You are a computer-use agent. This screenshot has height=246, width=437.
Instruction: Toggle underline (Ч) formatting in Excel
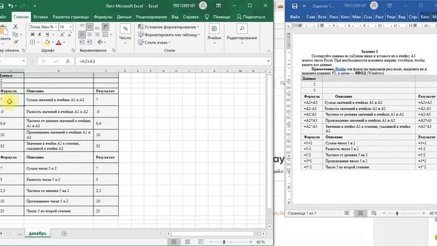(47, 35)
